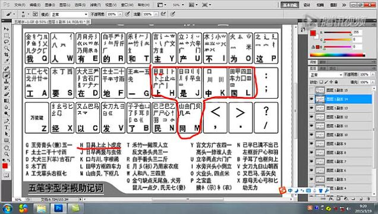Select the Lasso tool
The width and height of the screenshot is (378, 214).
coord(7,42)
